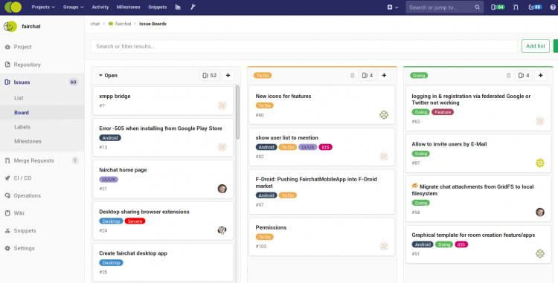558x283 pixels.
Task: Open Allow to invite users by E-Mail issue
Action: pos(449,144)
